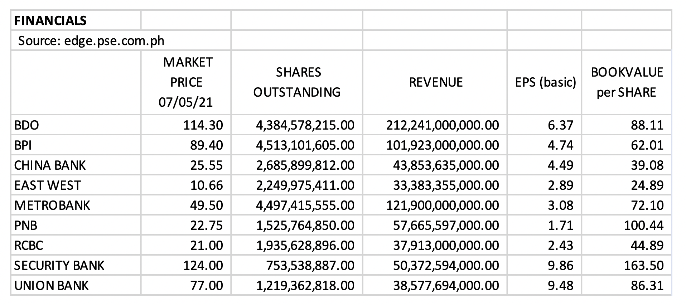Select RCBC shares 1,935,628,896.00
Image resolution: width=686 pixels, height=305 pixels.
click(297, 245)
